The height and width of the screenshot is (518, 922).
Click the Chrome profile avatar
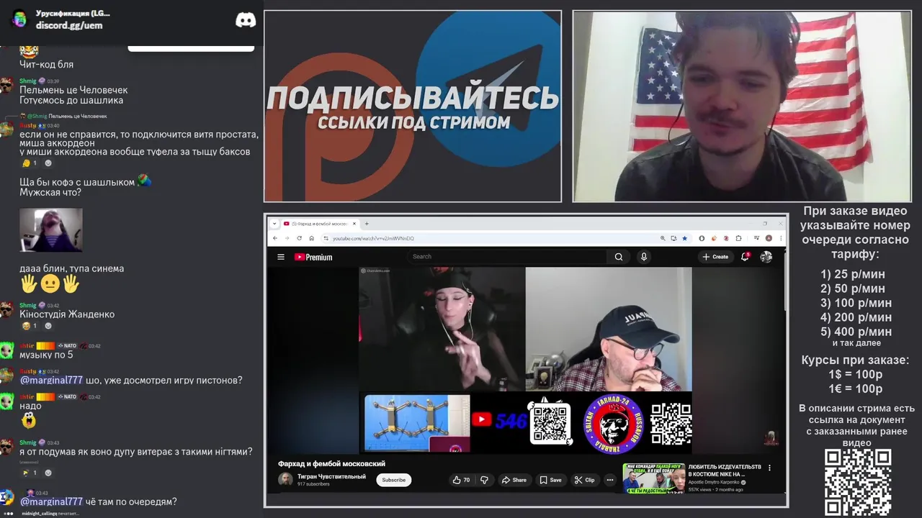click(x=769, y=238)
